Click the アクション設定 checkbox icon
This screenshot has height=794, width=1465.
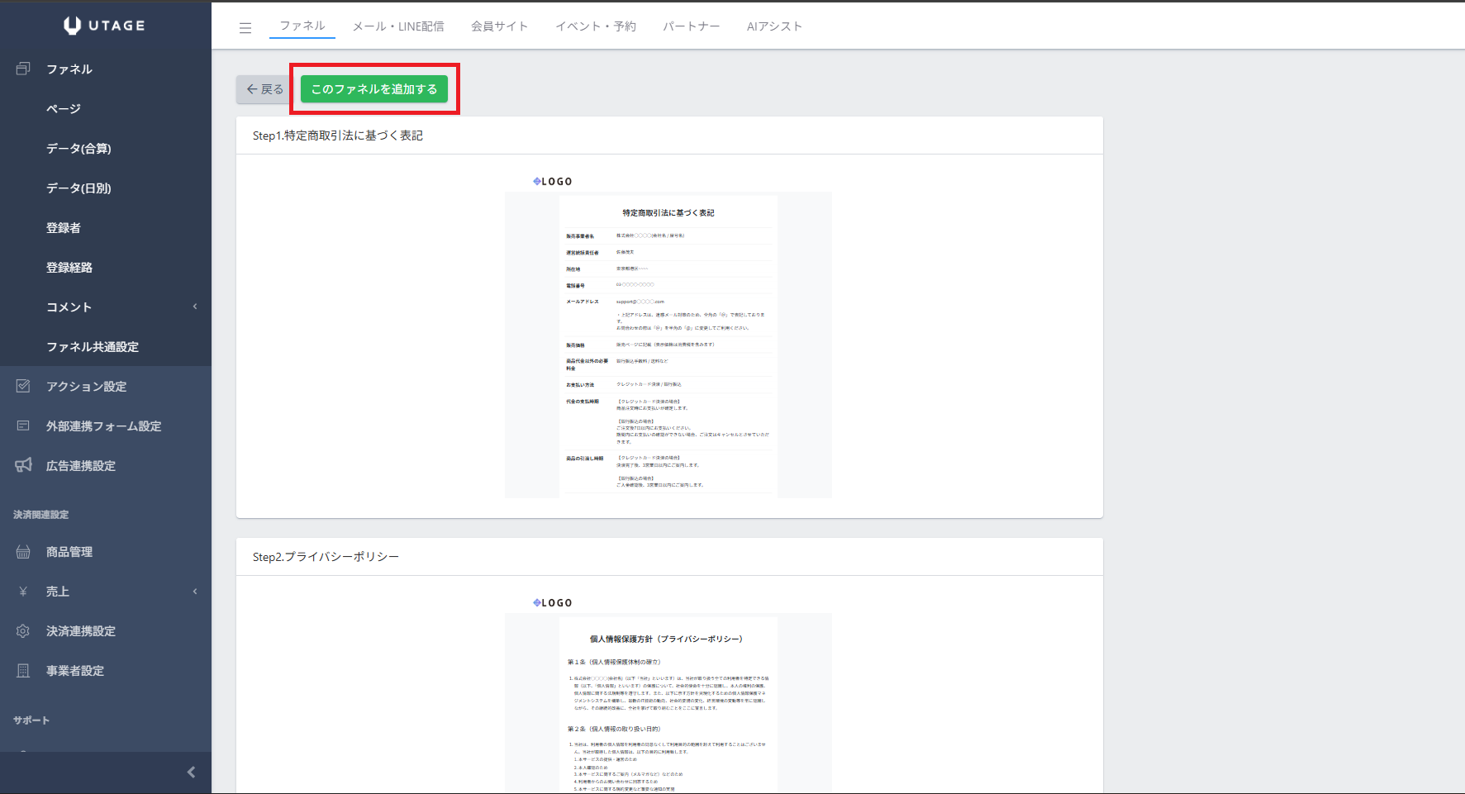point(23,386)
